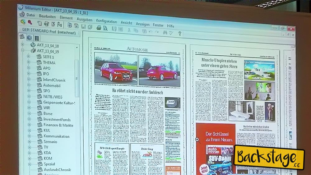The image size is (311, 175).
Task: Expand the Spezial node
Action: tap(30, 164)
